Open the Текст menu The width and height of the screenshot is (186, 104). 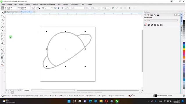(x=59, y=4)
